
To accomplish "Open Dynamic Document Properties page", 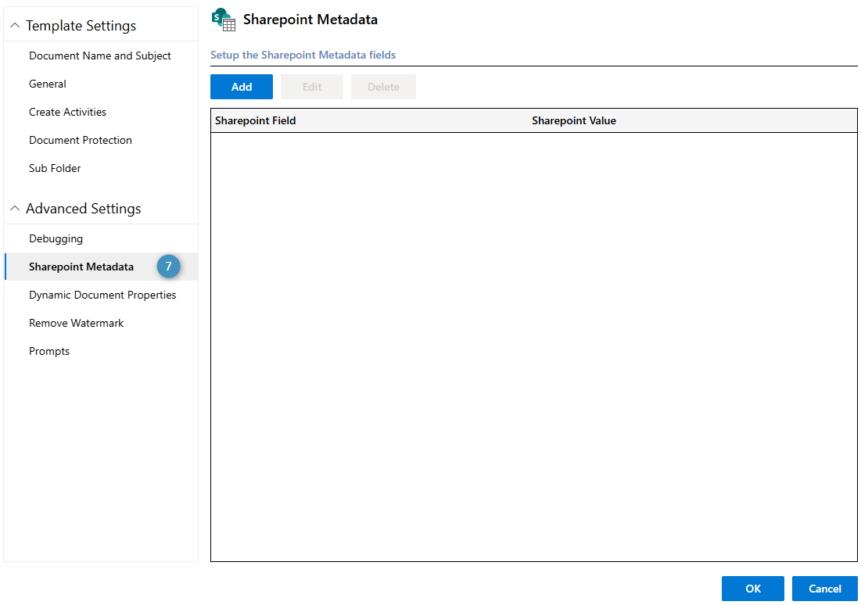I will click(102, 295).
